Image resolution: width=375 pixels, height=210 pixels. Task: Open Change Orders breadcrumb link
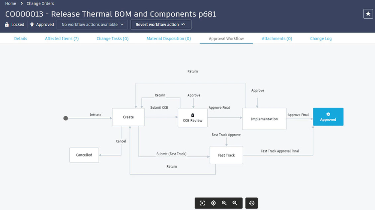pos(40,3)
